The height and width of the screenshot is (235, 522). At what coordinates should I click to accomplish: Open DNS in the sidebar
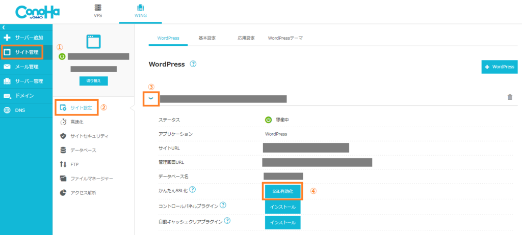[x=27, y=110]
